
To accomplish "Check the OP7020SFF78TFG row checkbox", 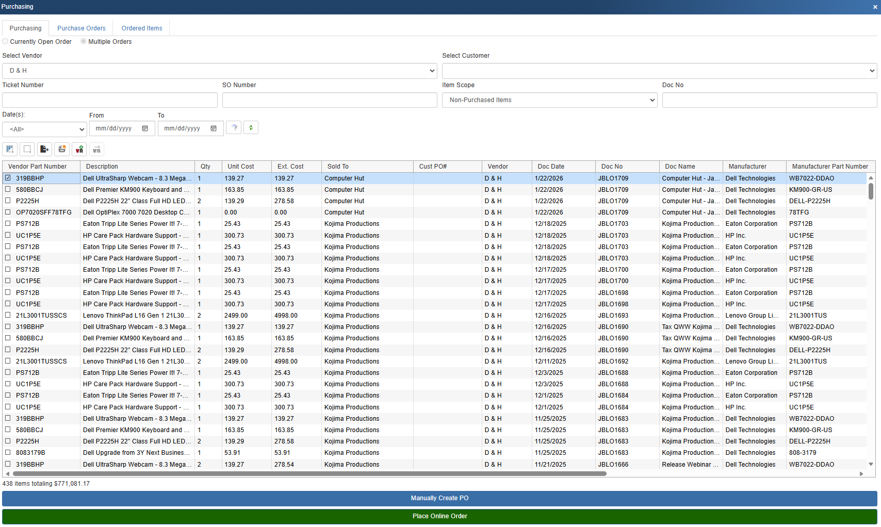I will (8, 212).
